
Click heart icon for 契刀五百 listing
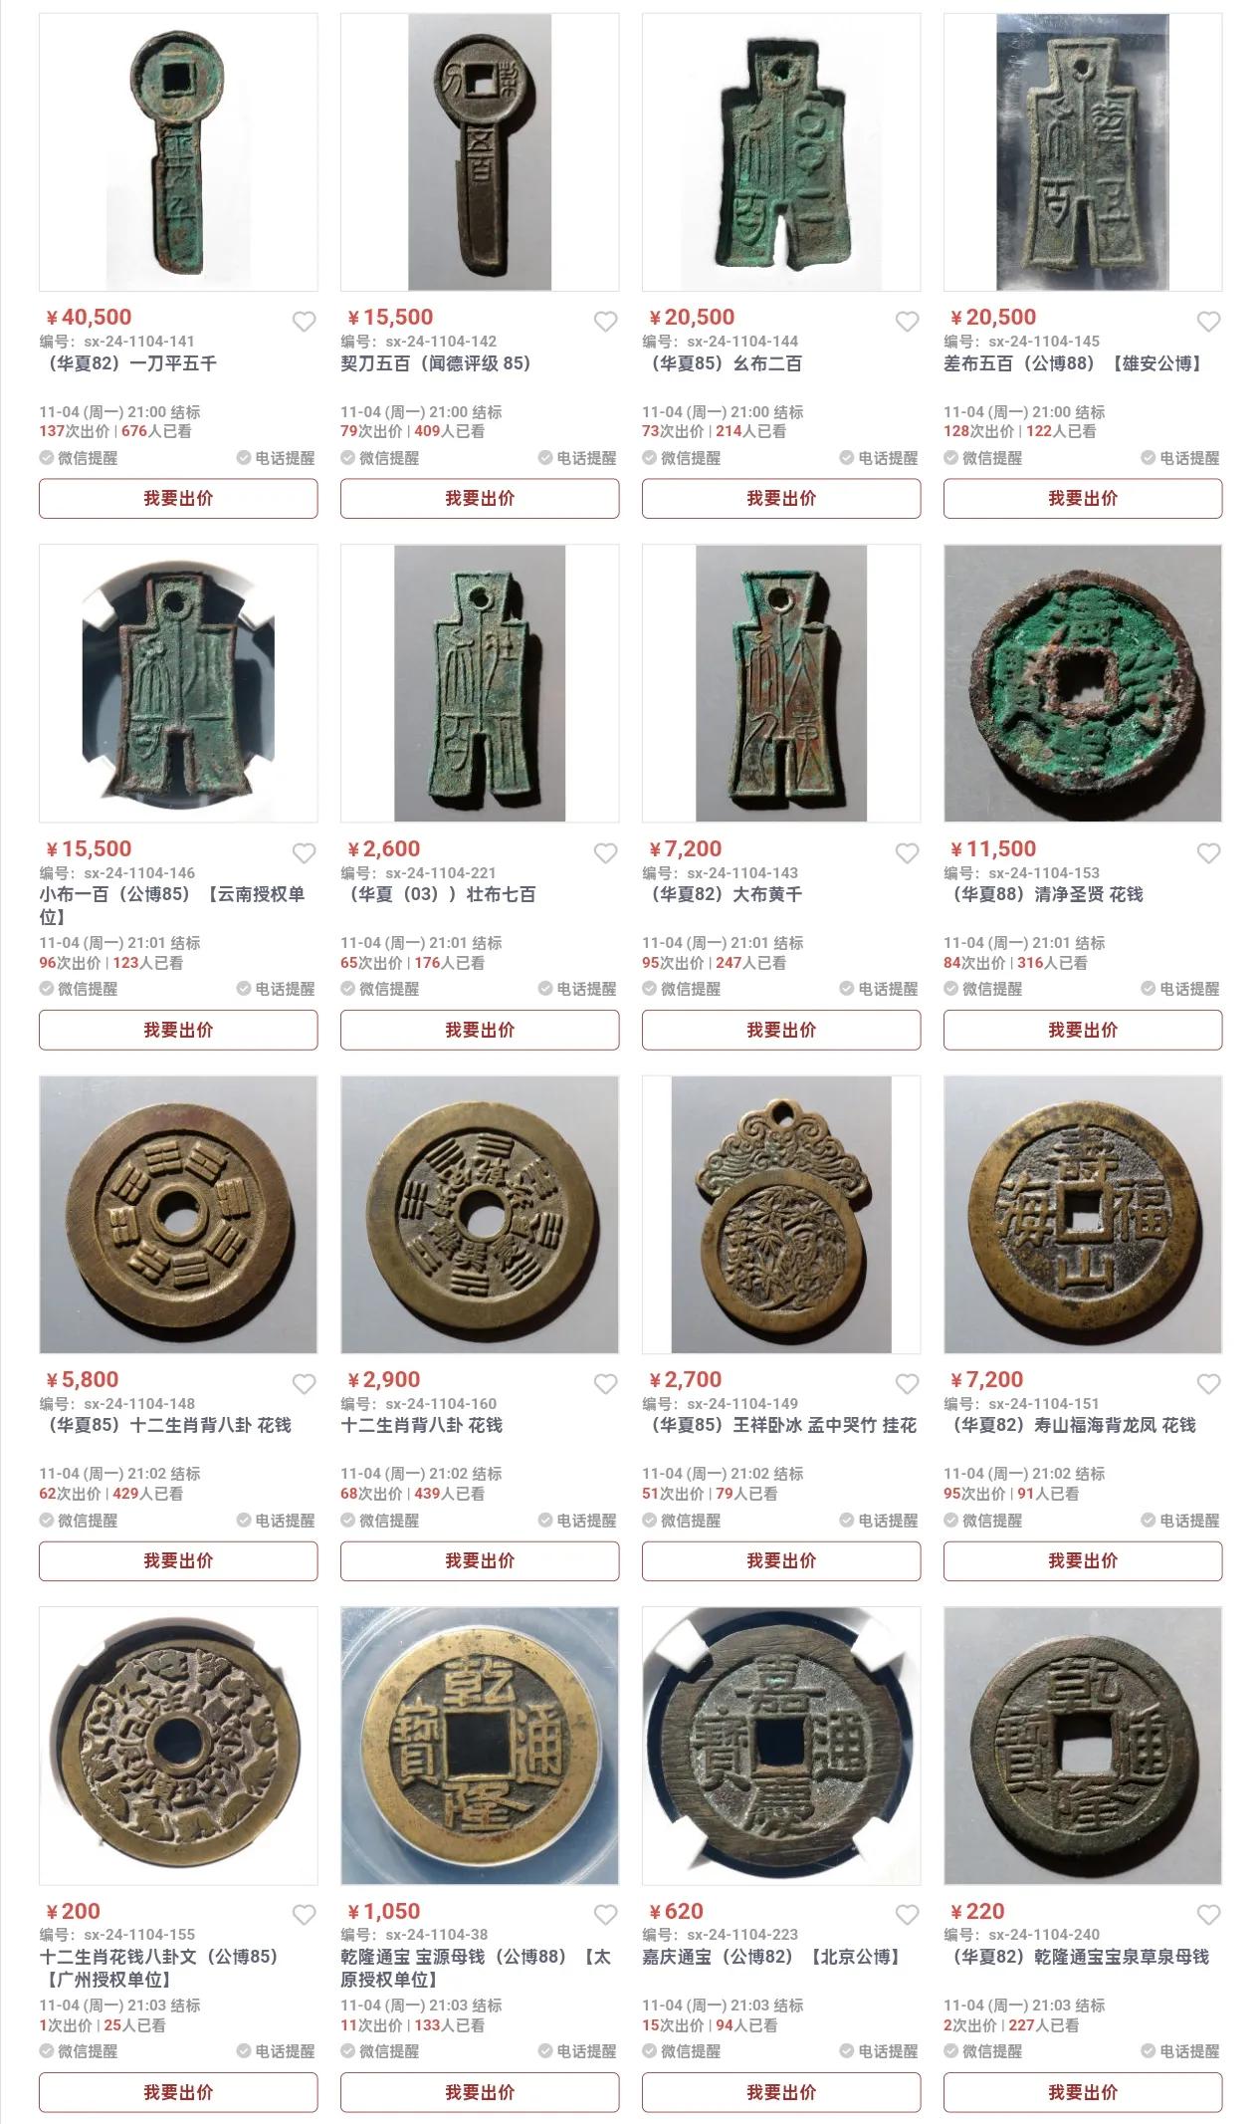click(x=605, y=322)
